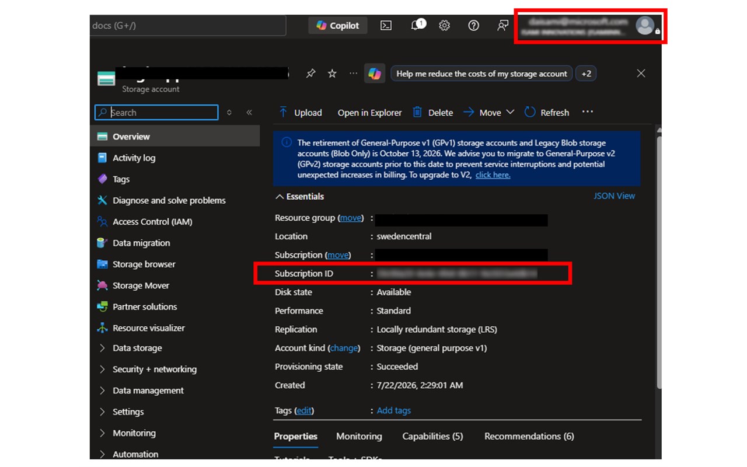Open JSON View link
Image resolution: width=747 pixels, height=467 pixels.
click(x=615, y=196)
